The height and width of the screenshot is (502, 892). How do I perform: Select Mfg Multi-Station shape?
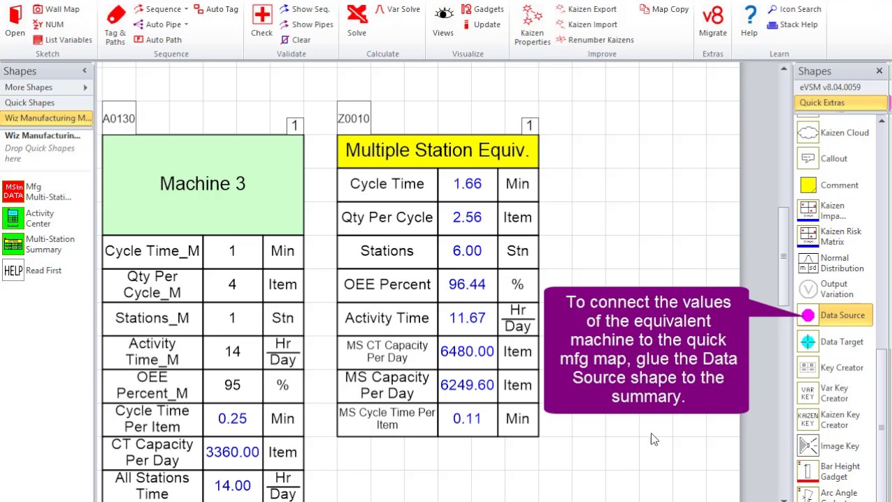click(37, 192)
